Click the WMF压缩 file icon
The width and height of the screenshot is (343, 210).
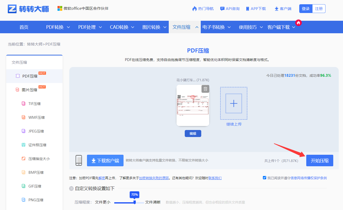point(23,117)
